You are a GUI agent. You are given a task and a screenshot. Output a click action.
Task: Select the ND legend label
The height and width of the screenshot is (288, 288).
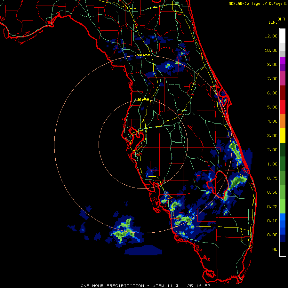275,249
